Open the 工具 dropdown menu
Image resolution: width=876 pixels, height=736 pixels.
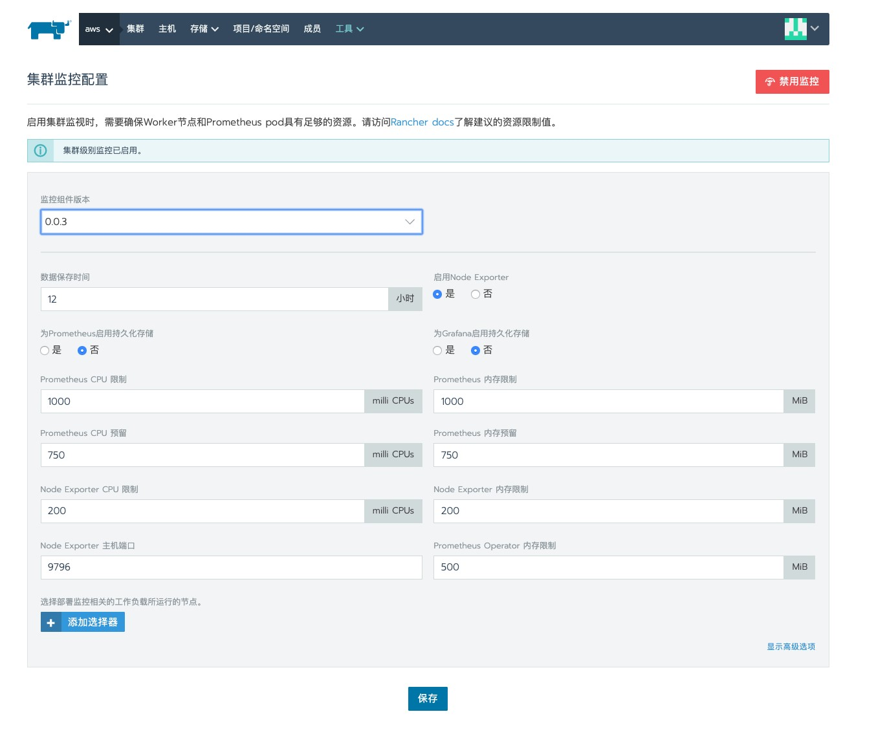(x=350, y=29)
